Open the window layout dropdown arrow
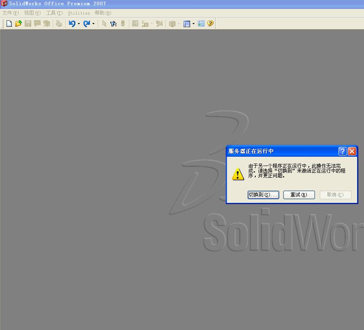The width and height of the screenshot is (364, 330). pos(193,23)
